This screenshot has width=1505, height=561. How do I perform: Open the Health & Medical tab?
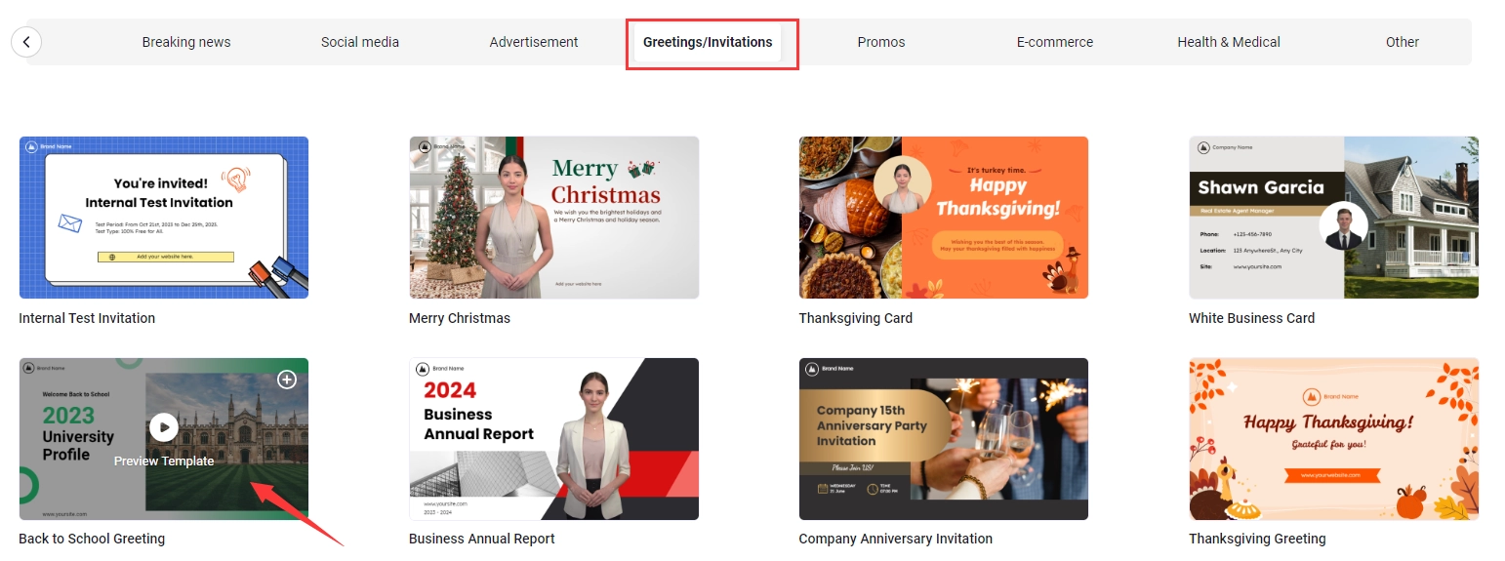1229,42
